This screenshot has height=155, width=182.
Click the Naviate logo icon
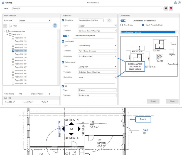[3, 3]
